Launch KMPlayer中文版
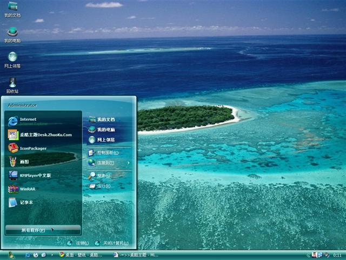Image resolution: width=346 pixels, height=260 pixels. pos(35,175)
